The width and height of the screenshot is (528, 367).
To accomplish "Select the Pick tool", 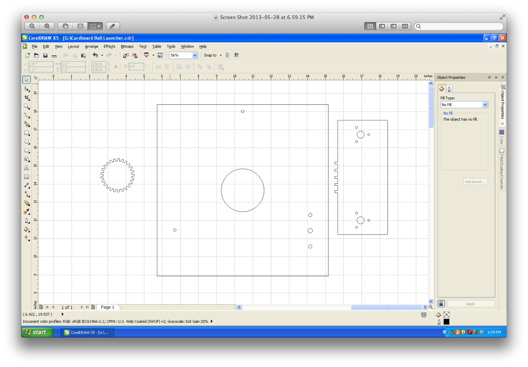I will click(x=27, y=80).
